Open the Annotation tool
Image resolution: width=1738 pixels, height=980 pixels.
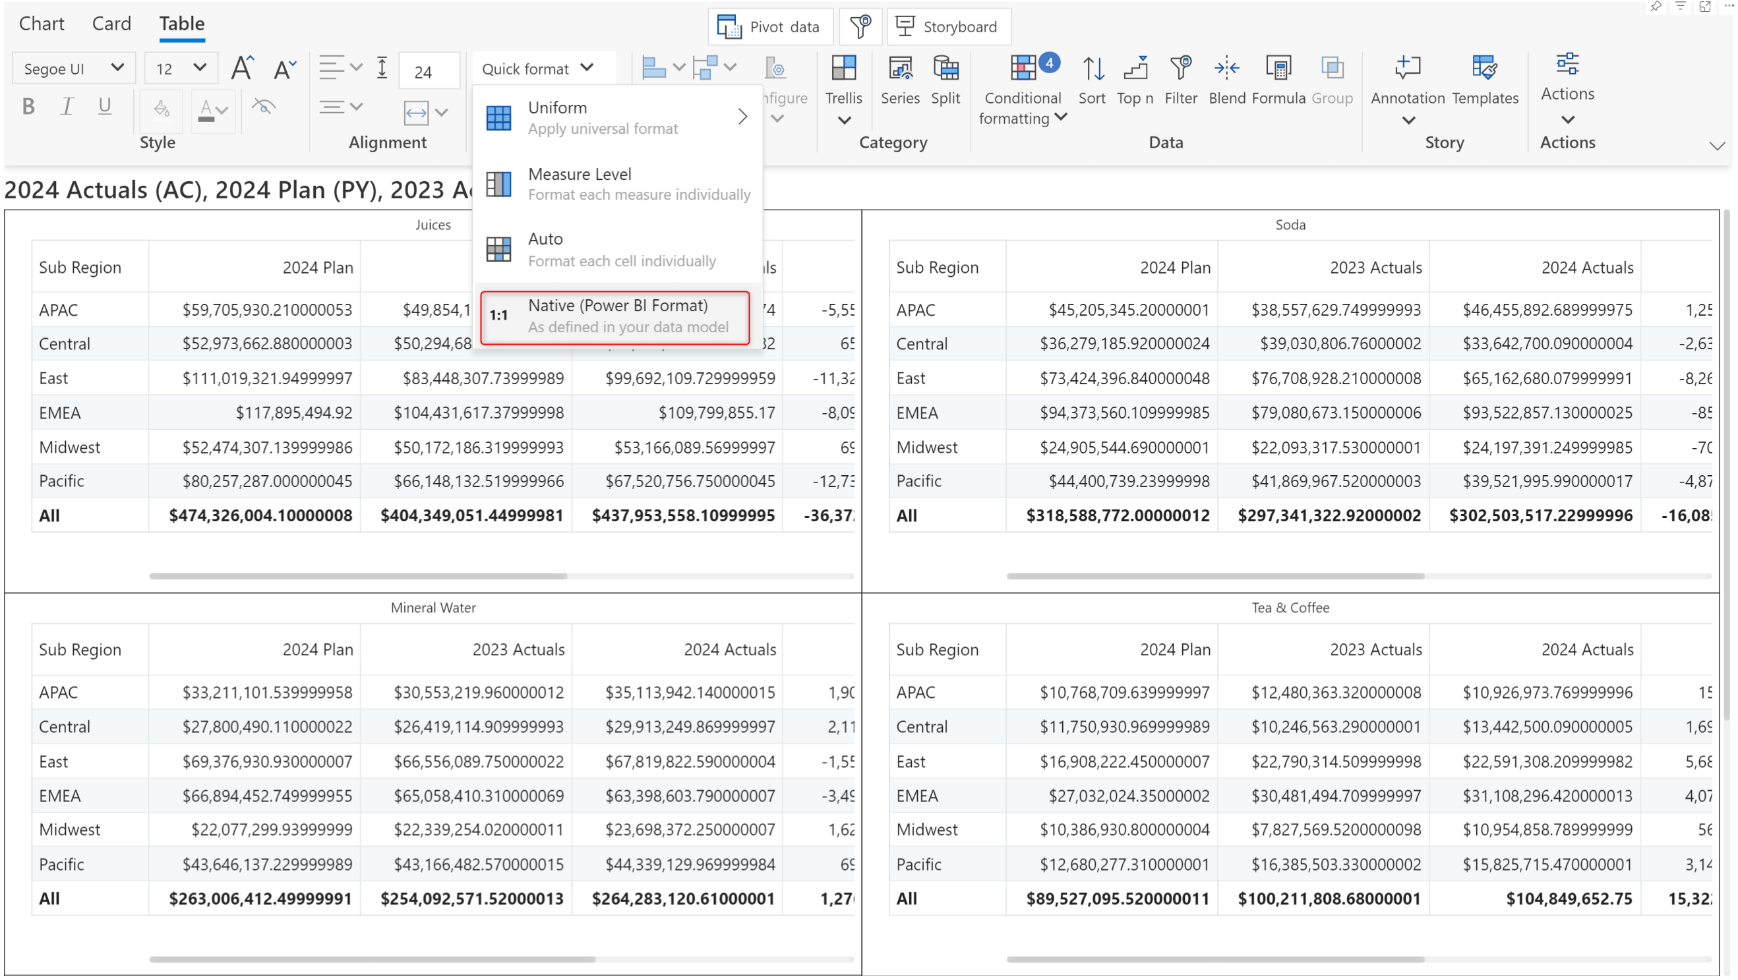click(x=1408, y=89)
